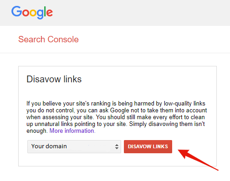Click the blue capital G of the logo
This screenshot has width=230, height=181.
pyautogui.click(x=16, y=11)
